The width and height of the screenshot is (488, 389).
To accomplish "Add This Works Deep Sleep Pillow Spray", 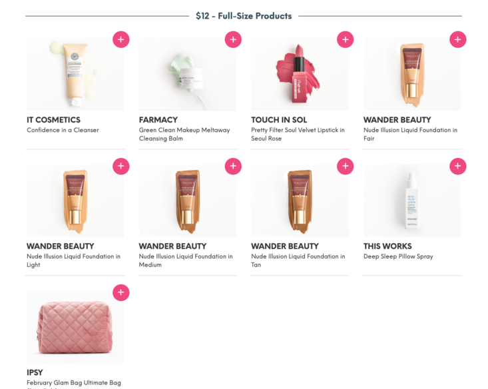I will pyautogui.click(x=458, y=166).
